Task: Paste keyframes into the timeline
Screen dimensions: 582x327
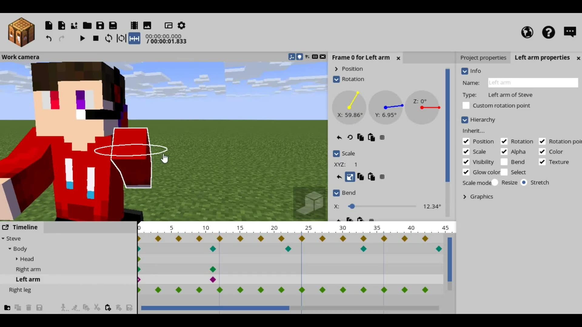Action: tap(108, 308)
